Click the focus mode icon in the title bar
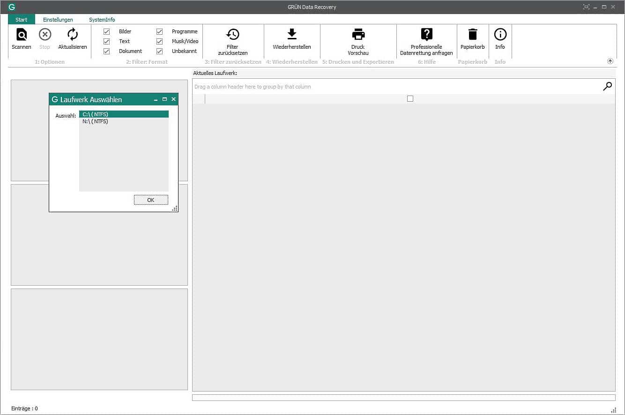 coord(586,7)
